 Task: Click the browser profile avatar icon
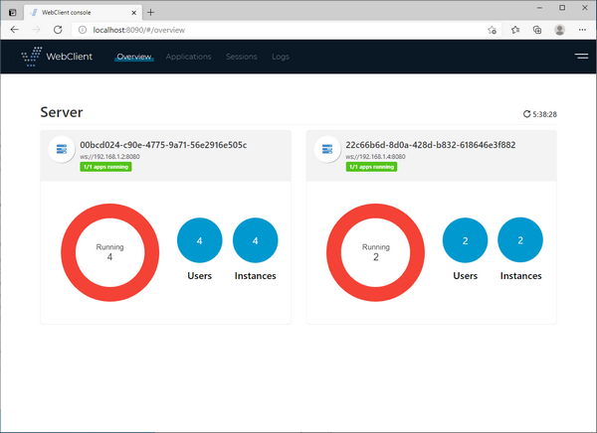click(559, 30)
